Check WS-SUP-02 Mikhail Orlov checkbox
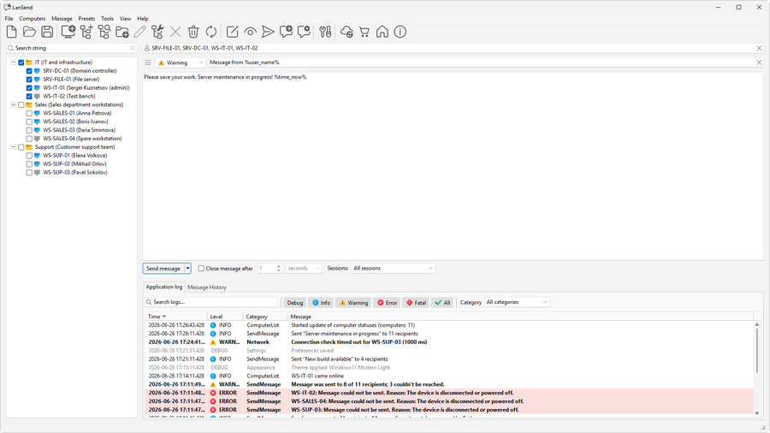 tap(29, 164)
